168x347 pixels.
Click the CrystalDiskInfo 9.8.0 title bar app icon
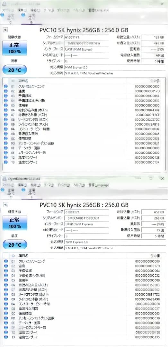(x=4, y=179)
